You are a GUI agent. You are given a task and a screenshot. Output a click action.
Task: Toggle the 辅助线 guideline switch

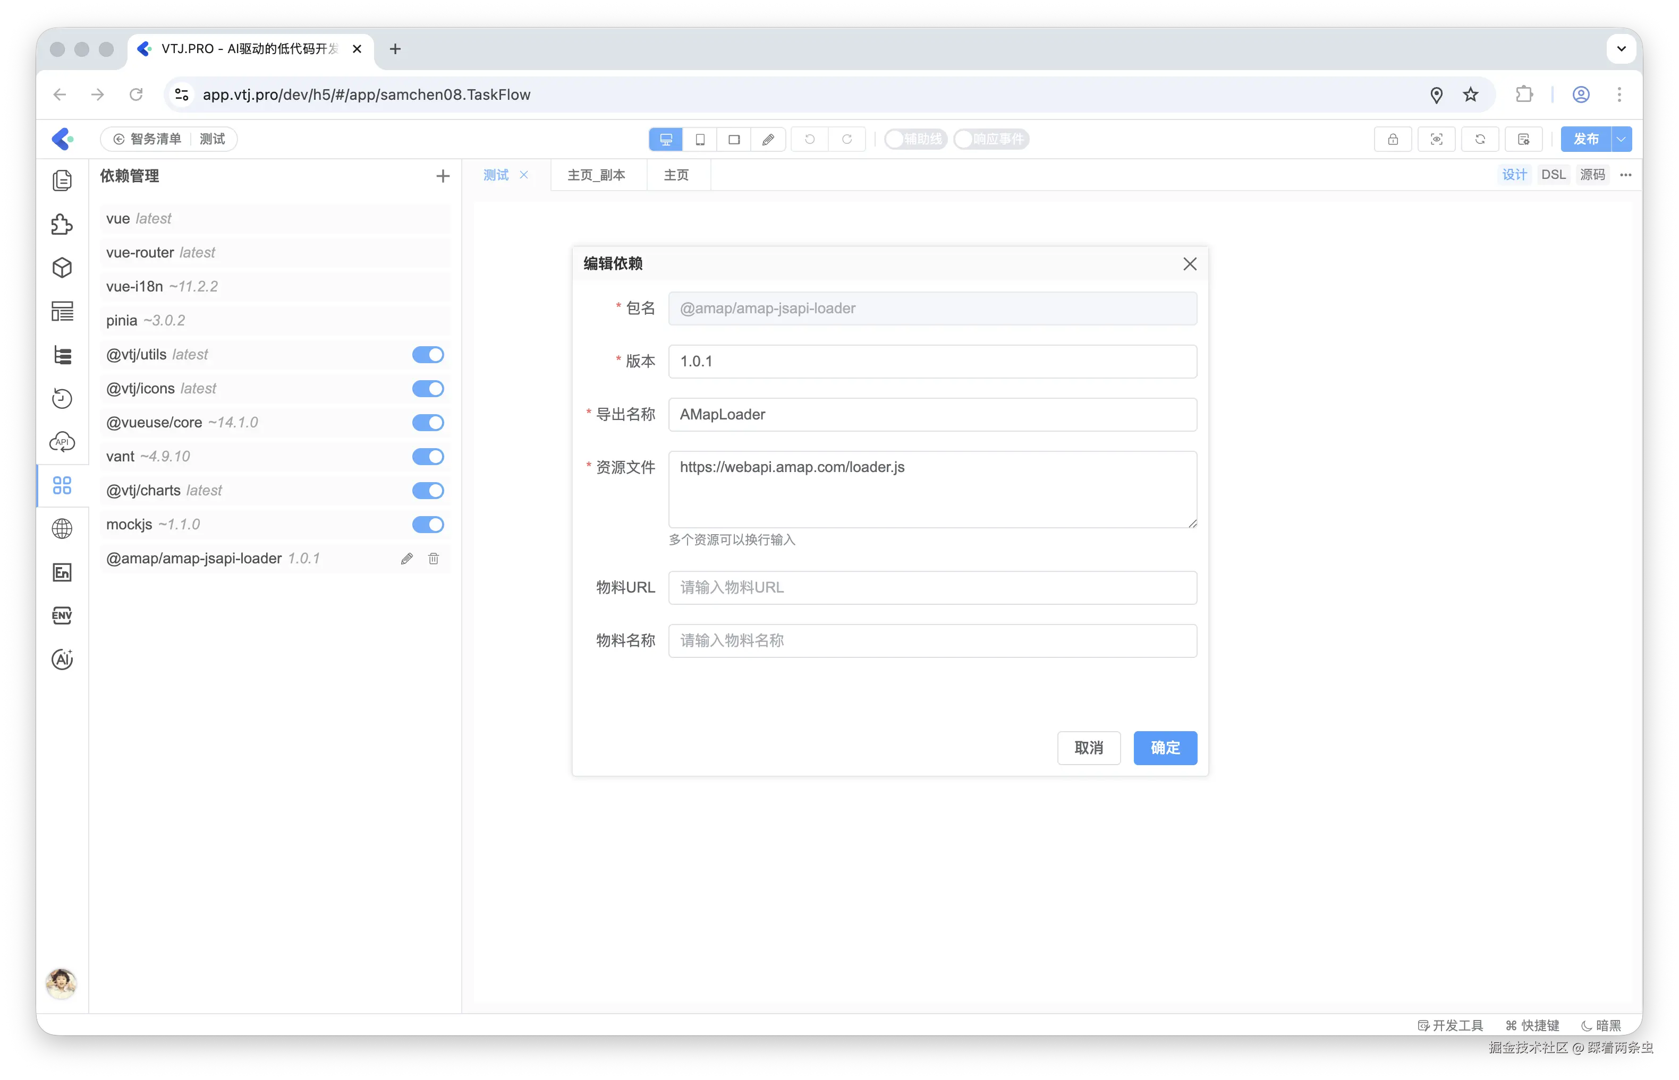(x=915, y=140)
